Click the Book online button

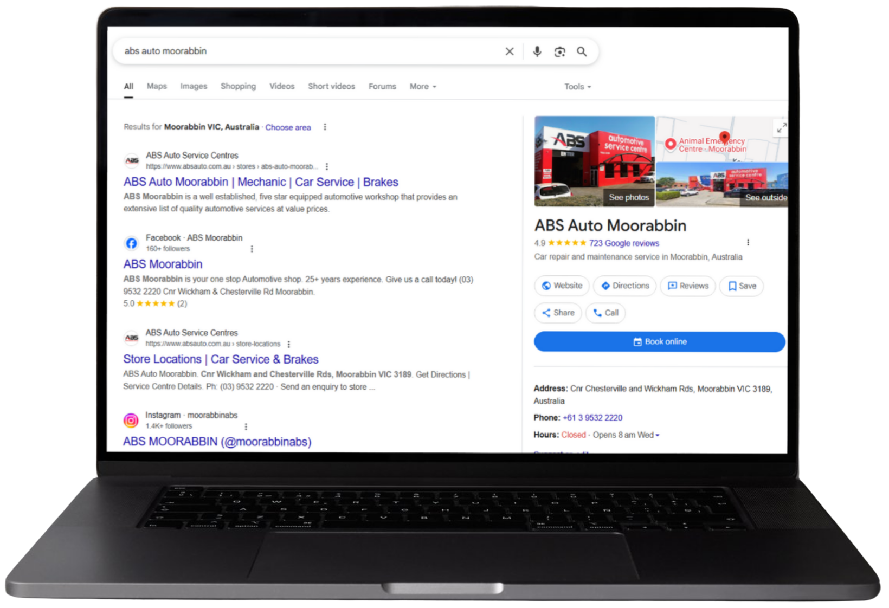659,341
